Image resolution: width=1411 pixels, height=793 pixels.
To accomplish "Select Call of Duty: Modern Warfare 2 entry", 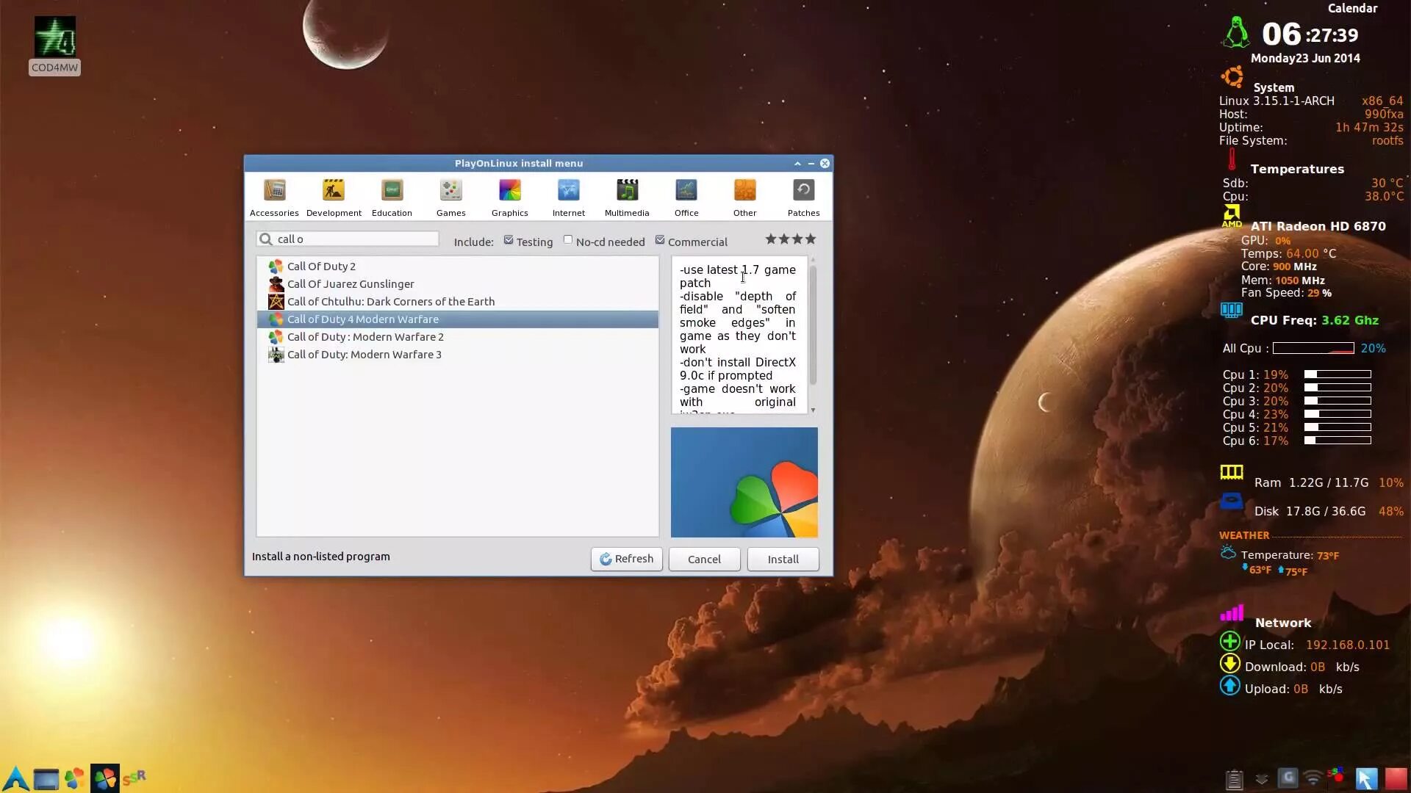I will [x=365, y=336].
